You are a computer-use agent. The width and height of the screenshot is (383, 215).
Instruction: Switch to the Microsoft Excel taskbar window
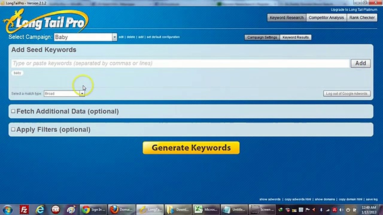click(206, 209)
